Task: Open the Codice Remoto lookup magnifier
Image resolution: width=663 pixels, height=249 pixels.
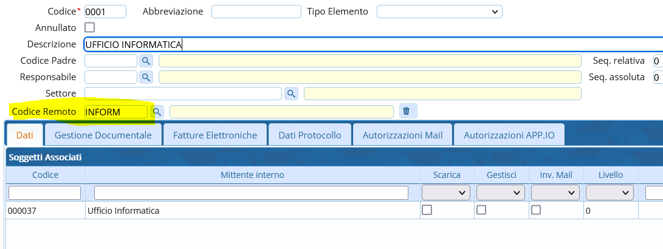Action: [x=157, y=112]
